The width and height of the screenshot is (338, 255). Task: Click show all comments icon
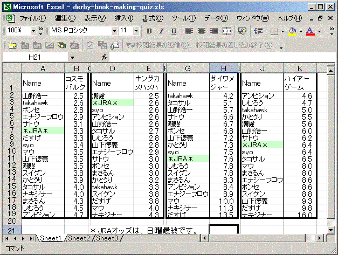[x=62, y=45]
